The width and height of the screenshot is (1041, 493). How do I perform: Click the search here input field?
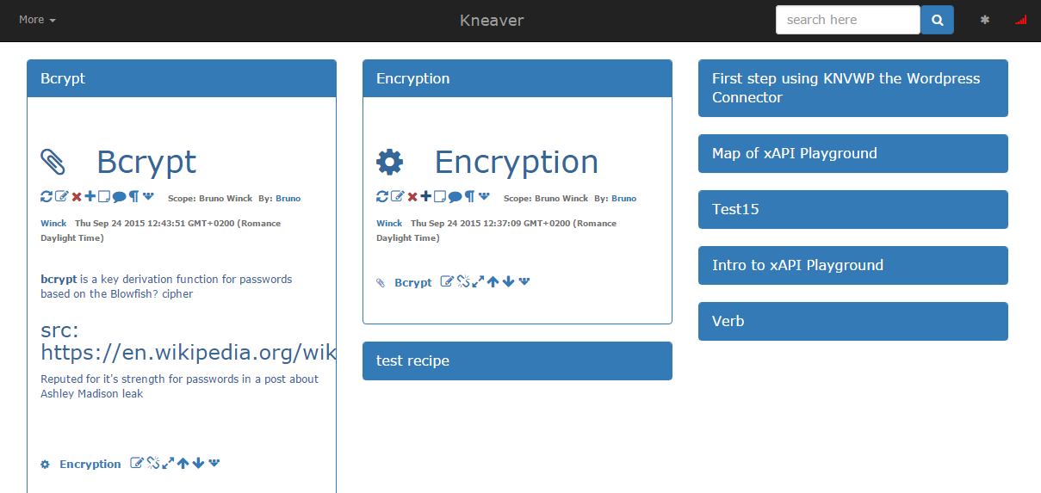tap(848, 20)
